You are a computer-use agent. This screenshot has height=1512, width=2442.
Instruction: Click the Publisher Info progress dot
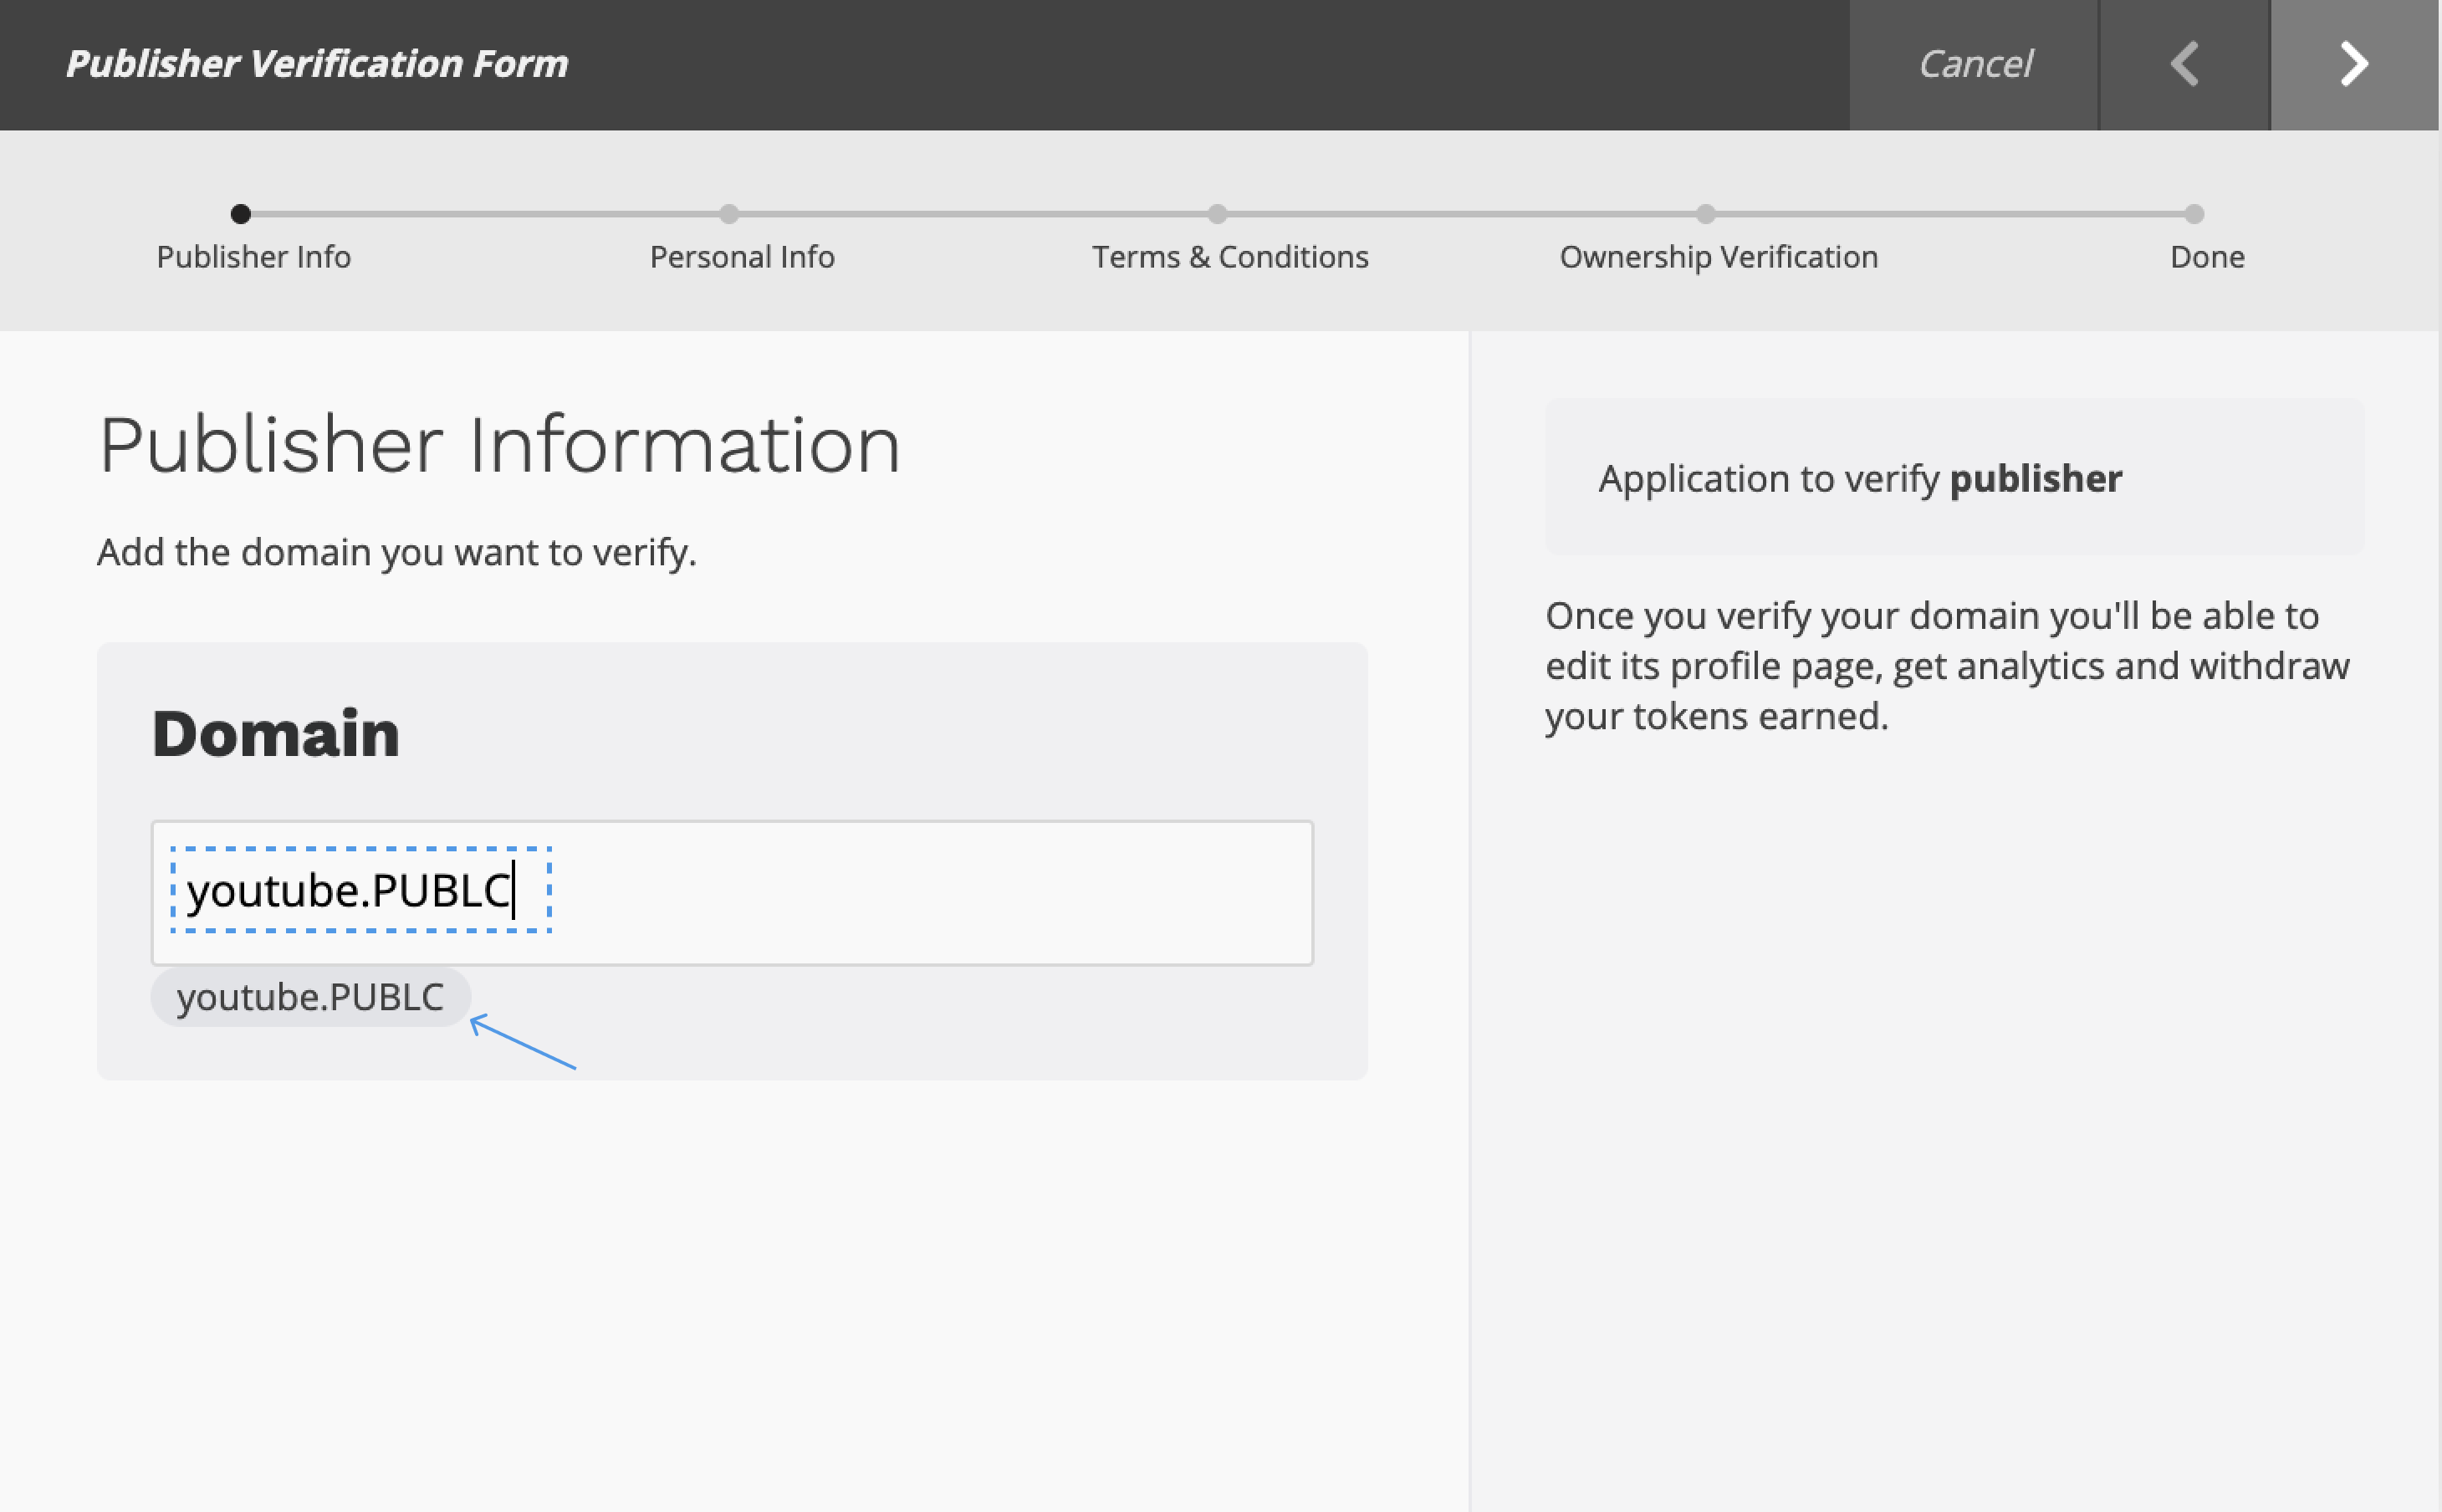(x=240, y=214)
